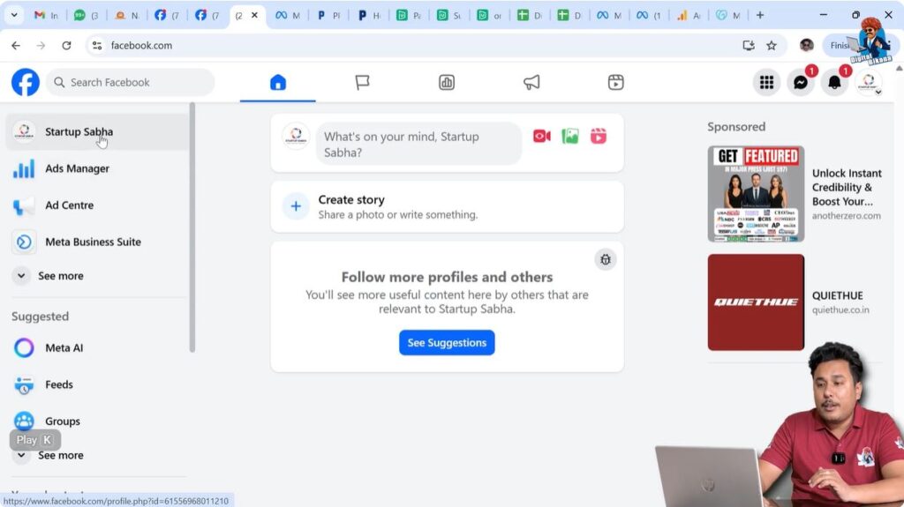
Task: Click the Facebook logo
Action: [x=26, y=82]
